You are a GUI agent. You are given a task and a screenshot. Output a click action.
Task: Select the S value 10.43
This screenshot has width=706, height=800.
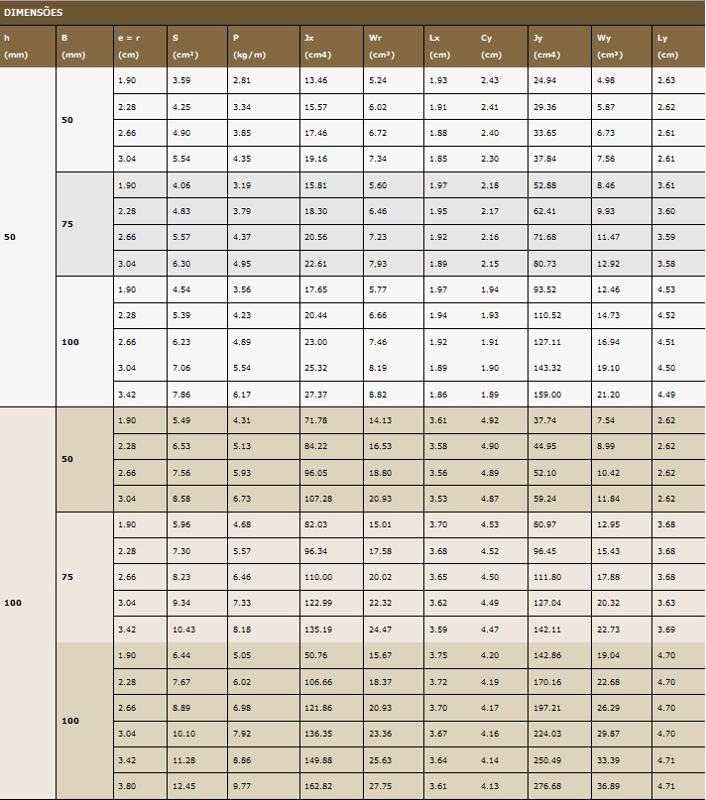[183, 629]
